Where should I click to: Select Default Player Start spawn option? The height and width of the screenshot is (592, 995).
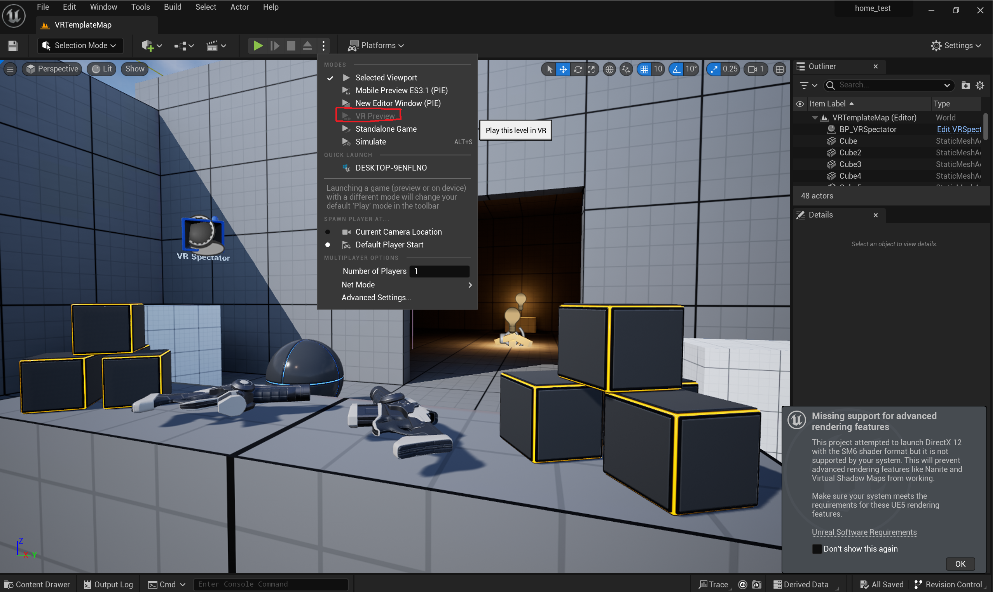[x=389, y=245]
